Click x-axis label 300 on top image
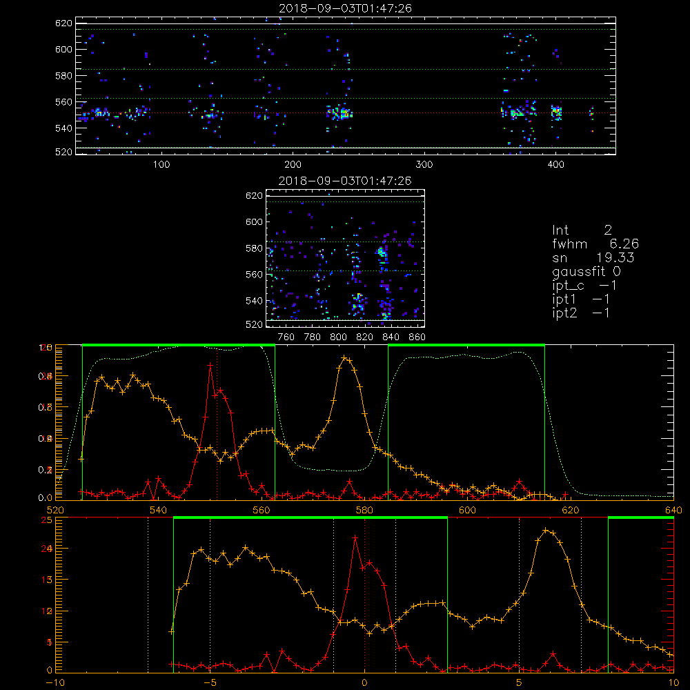690x690 pixels. click(424, 165)
